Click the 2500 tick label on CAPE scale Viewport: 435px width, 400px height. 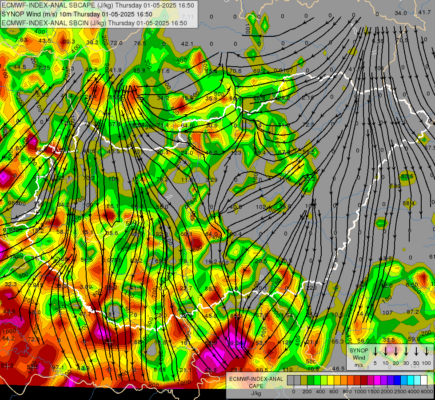click(400, 392)
